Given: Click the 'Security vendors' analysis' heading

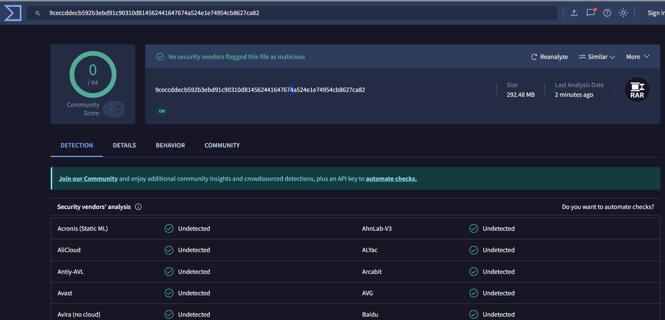Looking at the screenshot, I should tap(94, 207).
